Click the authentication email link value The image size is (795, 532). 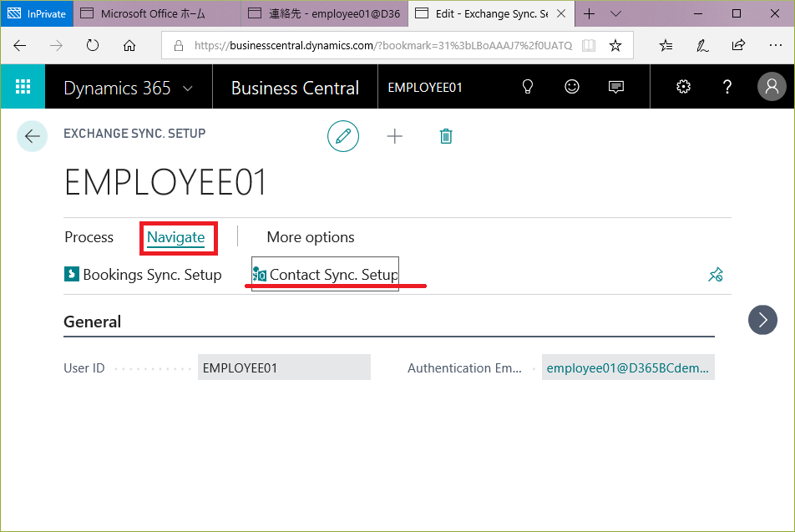click(628, 367)
